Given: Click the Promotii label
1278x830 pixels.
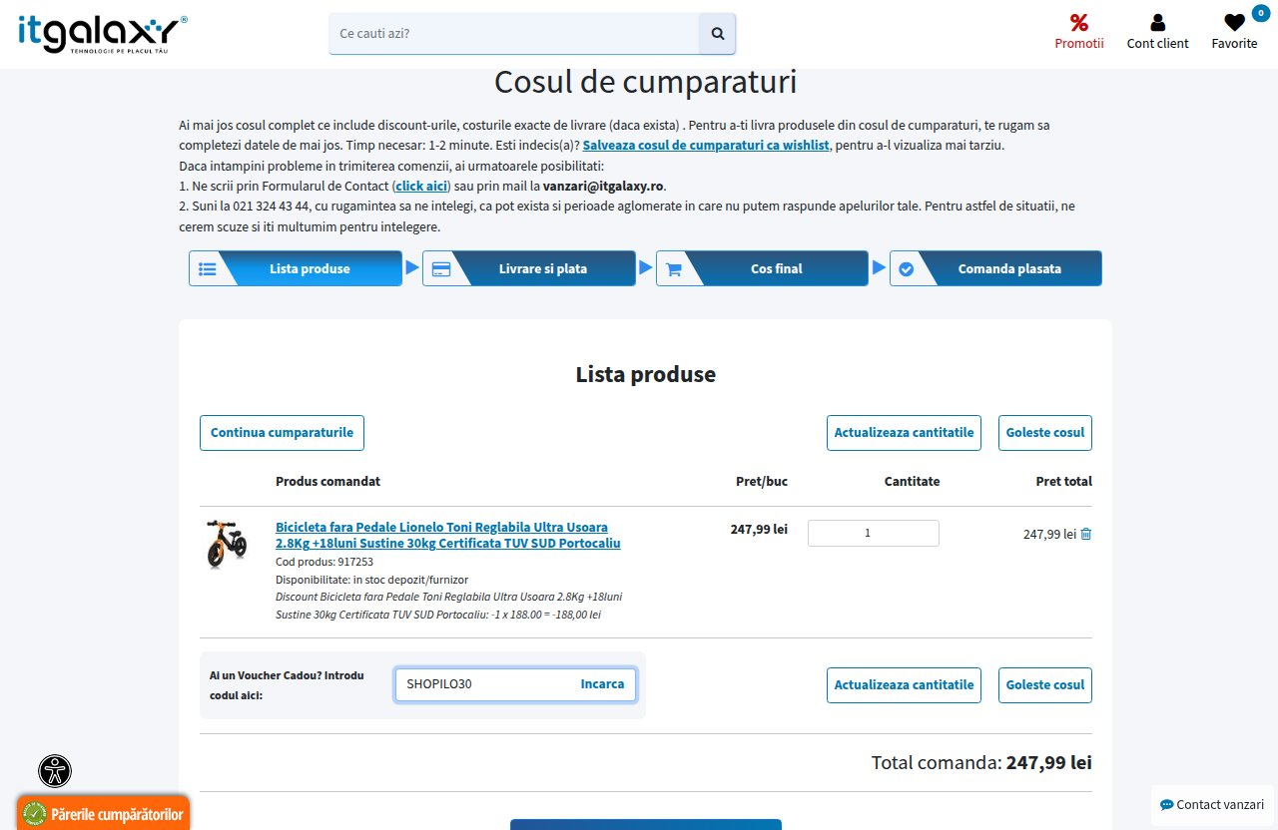Looking at the screenshot, I should tap(1079, 43).
